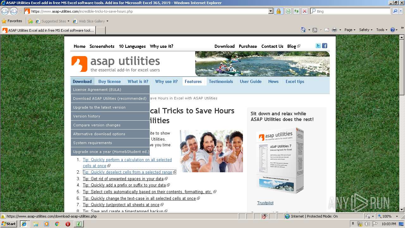The width and height of the screenshot is (405, 228).
Task: Click the Print icon
Action: (x=334, y=30)
